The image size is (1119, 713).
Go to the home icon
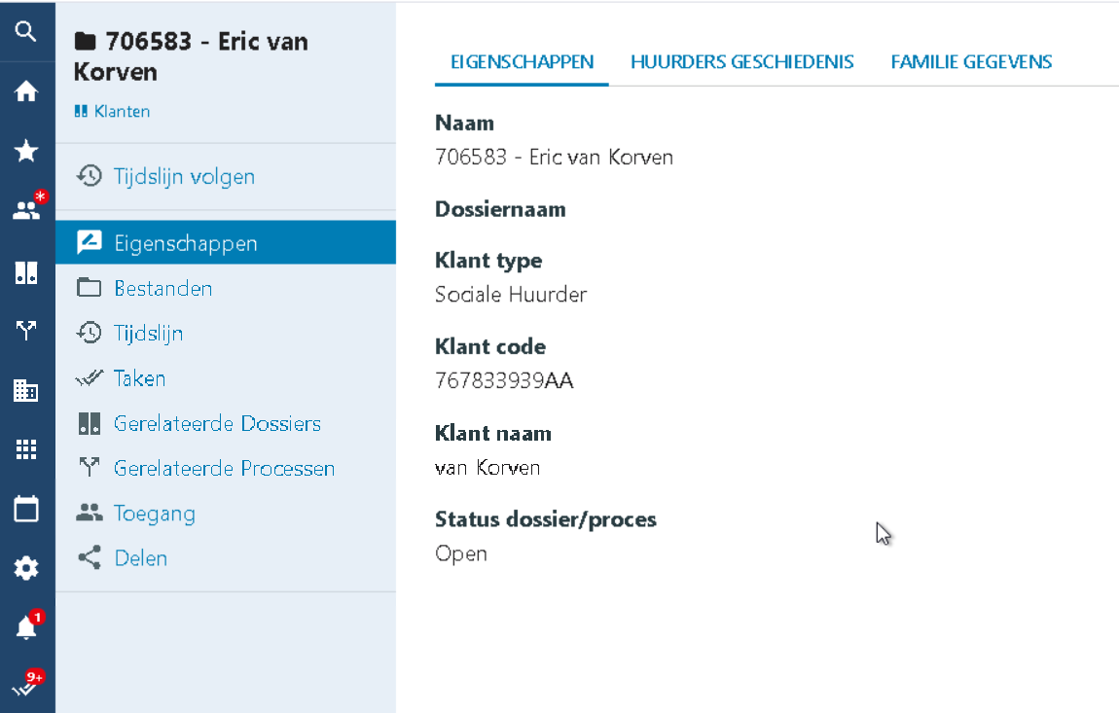[x=26, y=90]
